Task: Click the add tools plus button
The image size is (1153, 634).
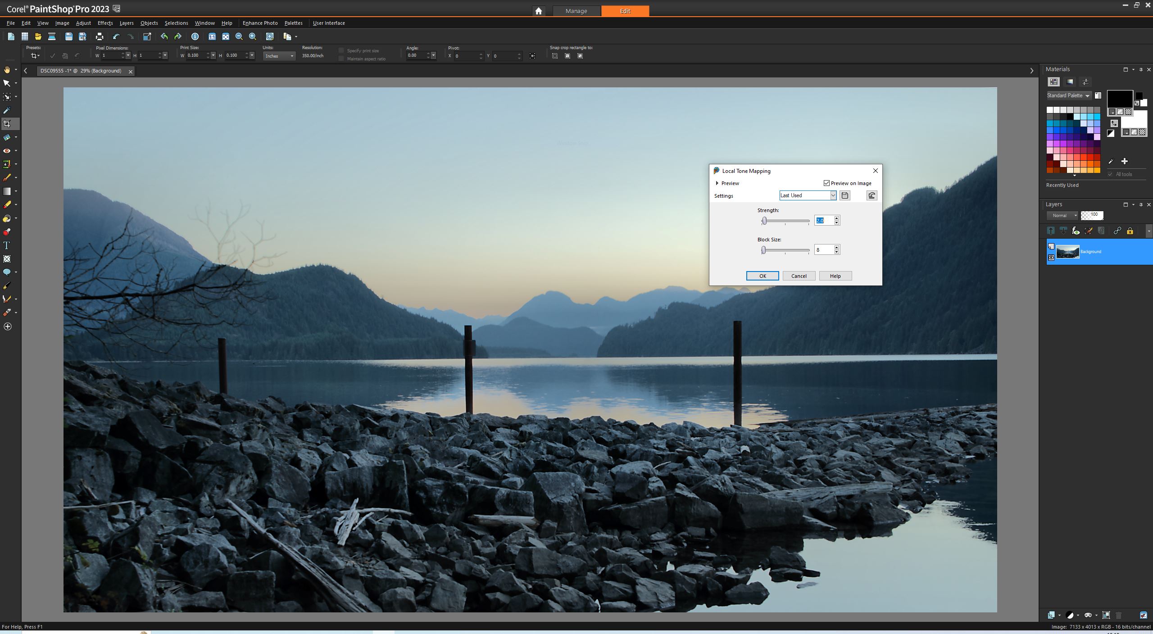Action: click(x=7, y=326)
